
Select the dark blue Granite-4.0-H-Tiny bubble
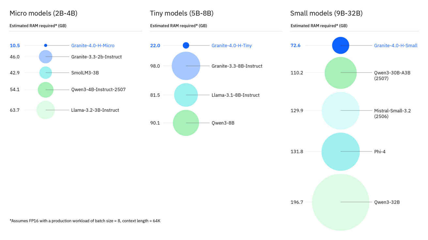click(186, 45)
